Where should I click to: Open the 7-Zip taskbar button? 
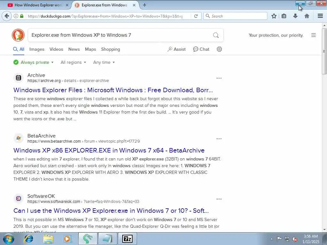127,239
